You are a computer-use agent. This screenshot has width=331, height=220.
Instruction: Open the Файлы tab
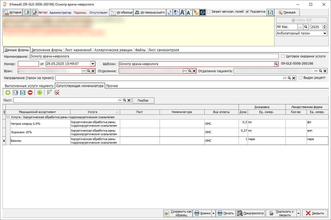tap(140, 50)
